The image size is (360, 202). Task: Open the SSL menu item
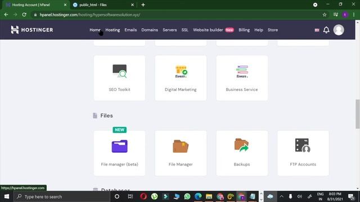click(185, 30)
